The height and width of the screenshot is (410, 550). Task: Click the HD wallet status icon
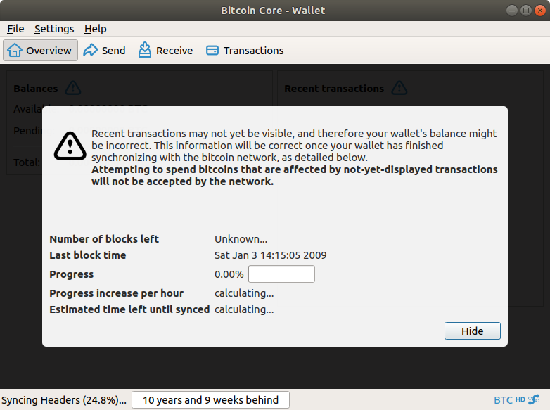point(520,399)
